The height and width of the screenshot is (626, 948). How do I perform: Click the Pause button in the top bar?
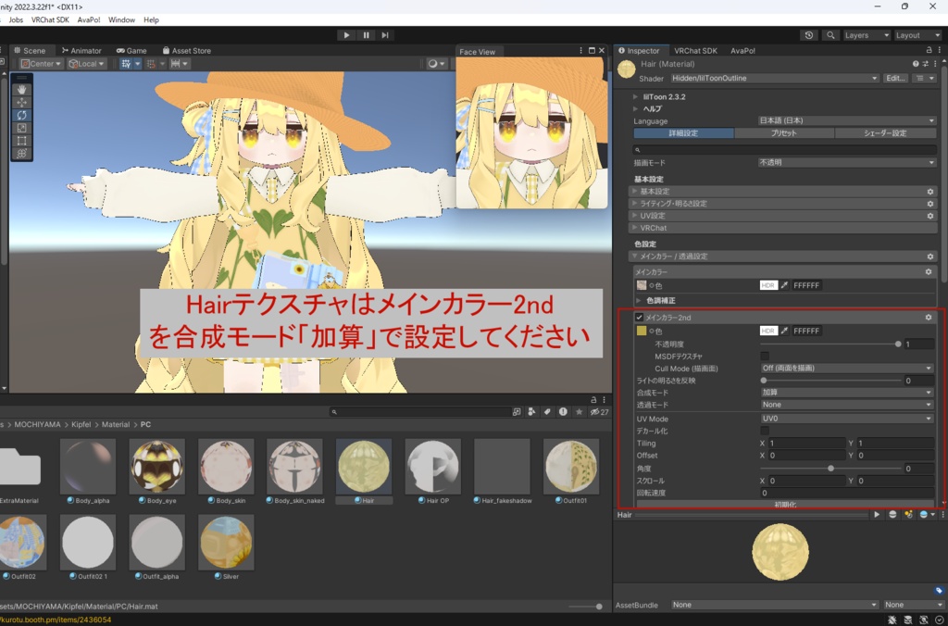366,35
